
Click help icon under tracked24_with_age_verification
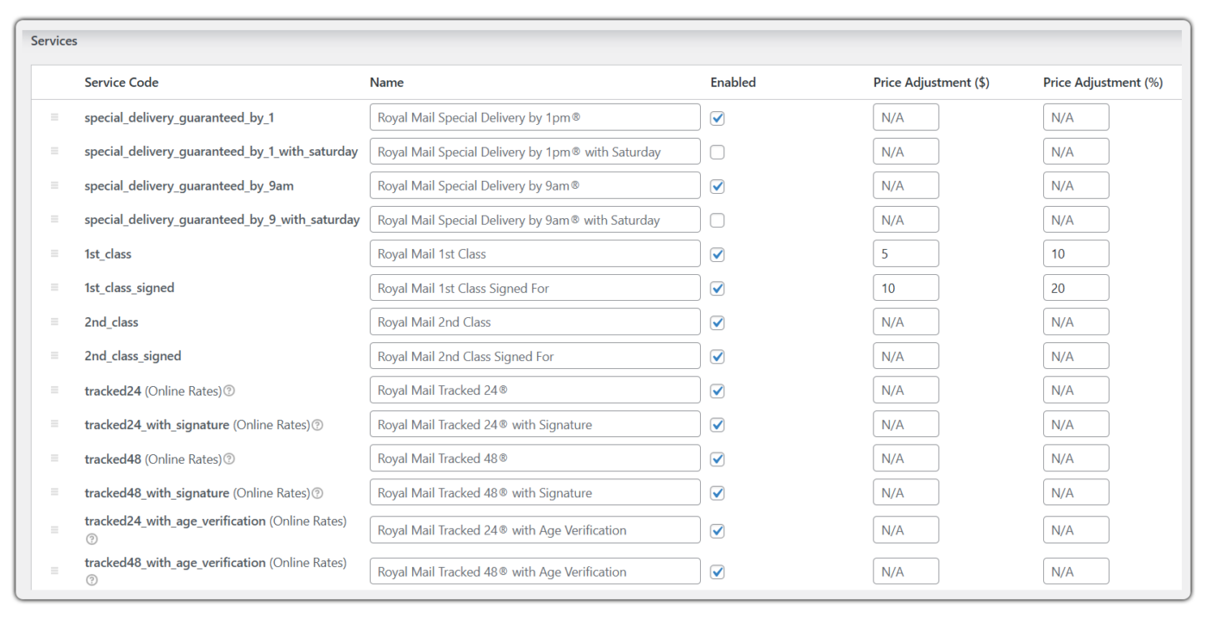91,539
